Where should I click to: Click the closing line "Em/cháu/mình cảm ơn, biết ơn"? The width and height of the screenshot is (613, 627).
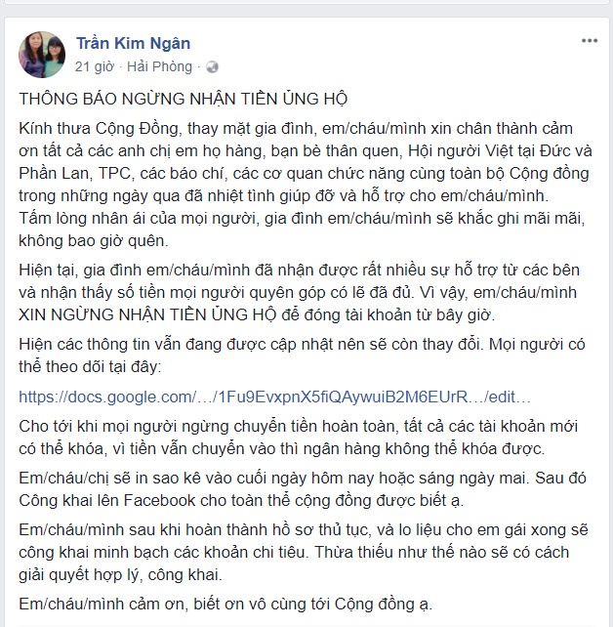(x=225, y=605)
